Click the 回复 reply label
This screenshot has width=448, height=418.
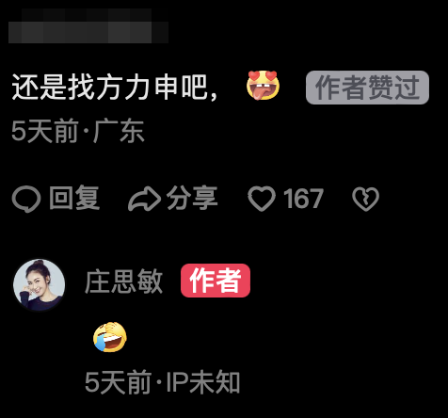point(74,198)
